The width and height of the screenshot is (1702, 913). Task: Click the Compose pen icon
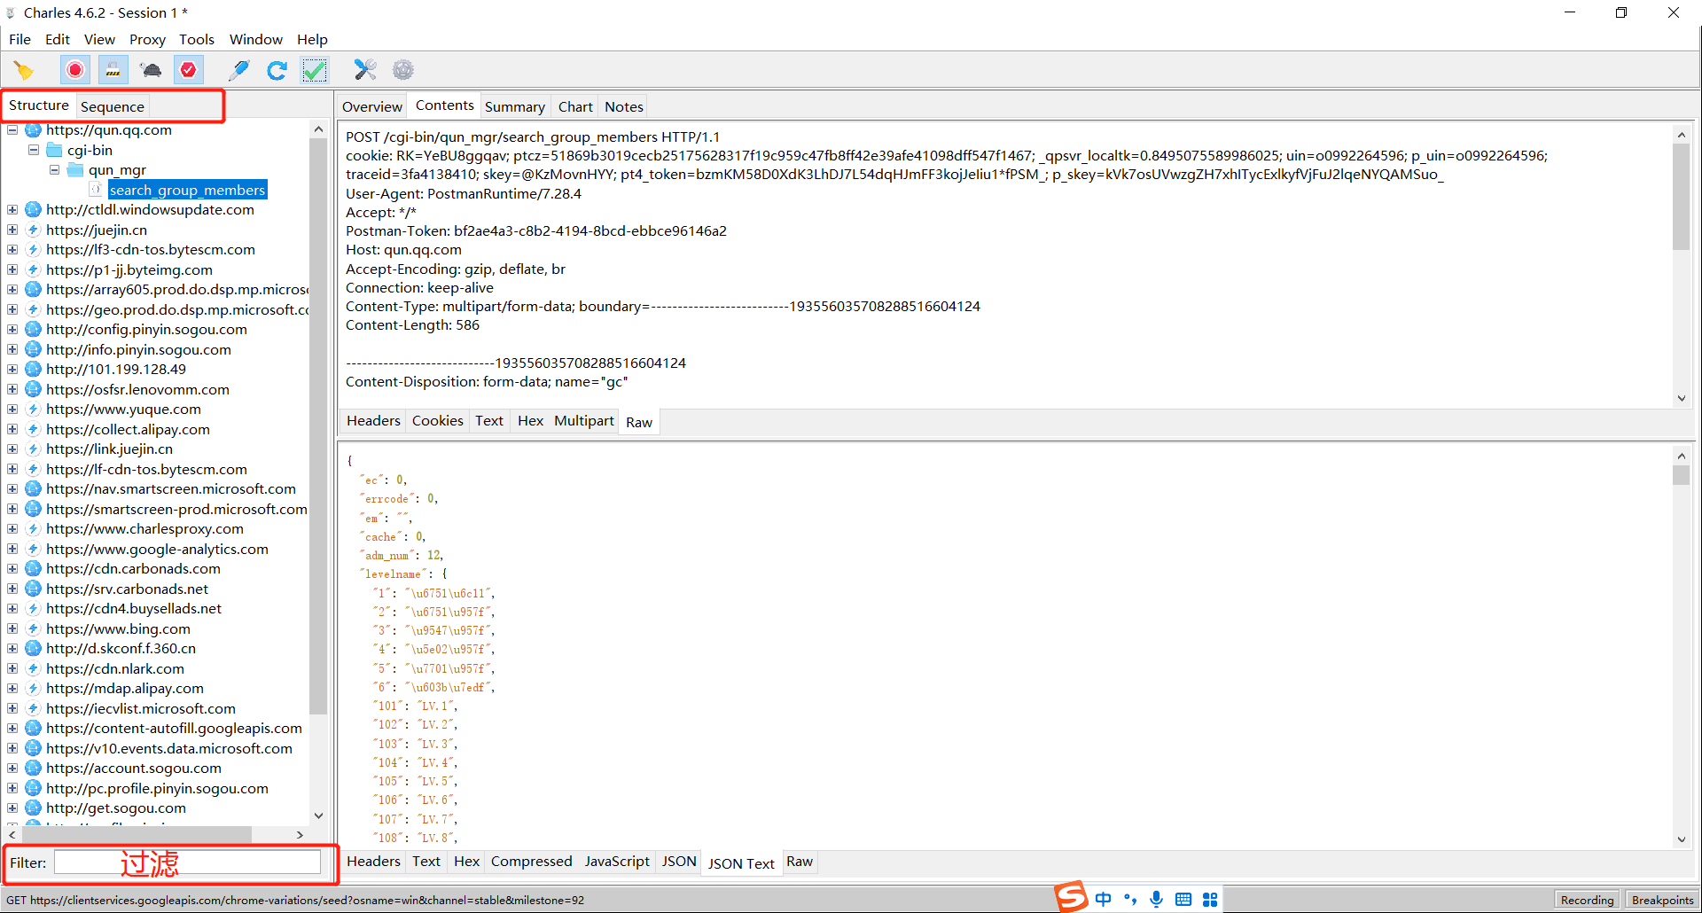(x=238, y=70)
